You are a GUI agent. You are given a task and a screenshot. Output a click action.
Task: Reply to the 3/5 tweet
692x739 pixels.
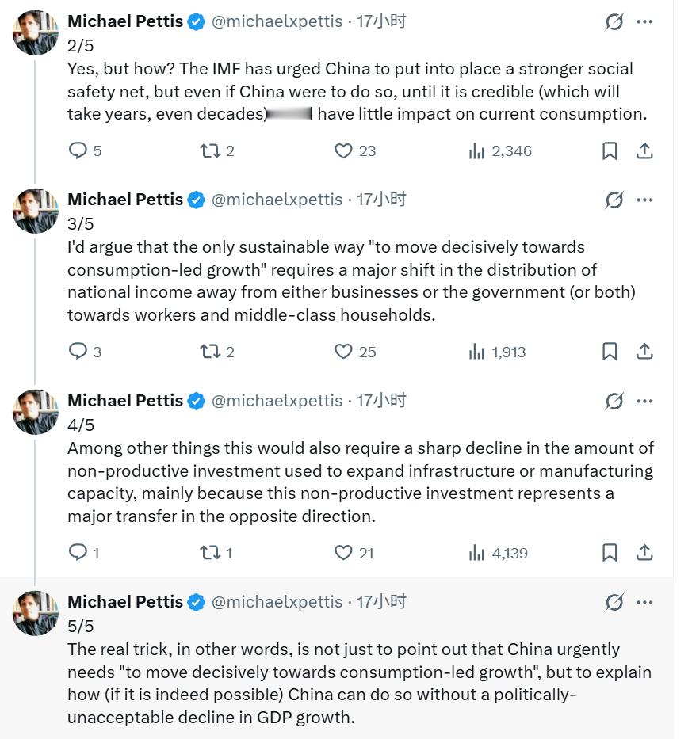[x=78, y=352]
